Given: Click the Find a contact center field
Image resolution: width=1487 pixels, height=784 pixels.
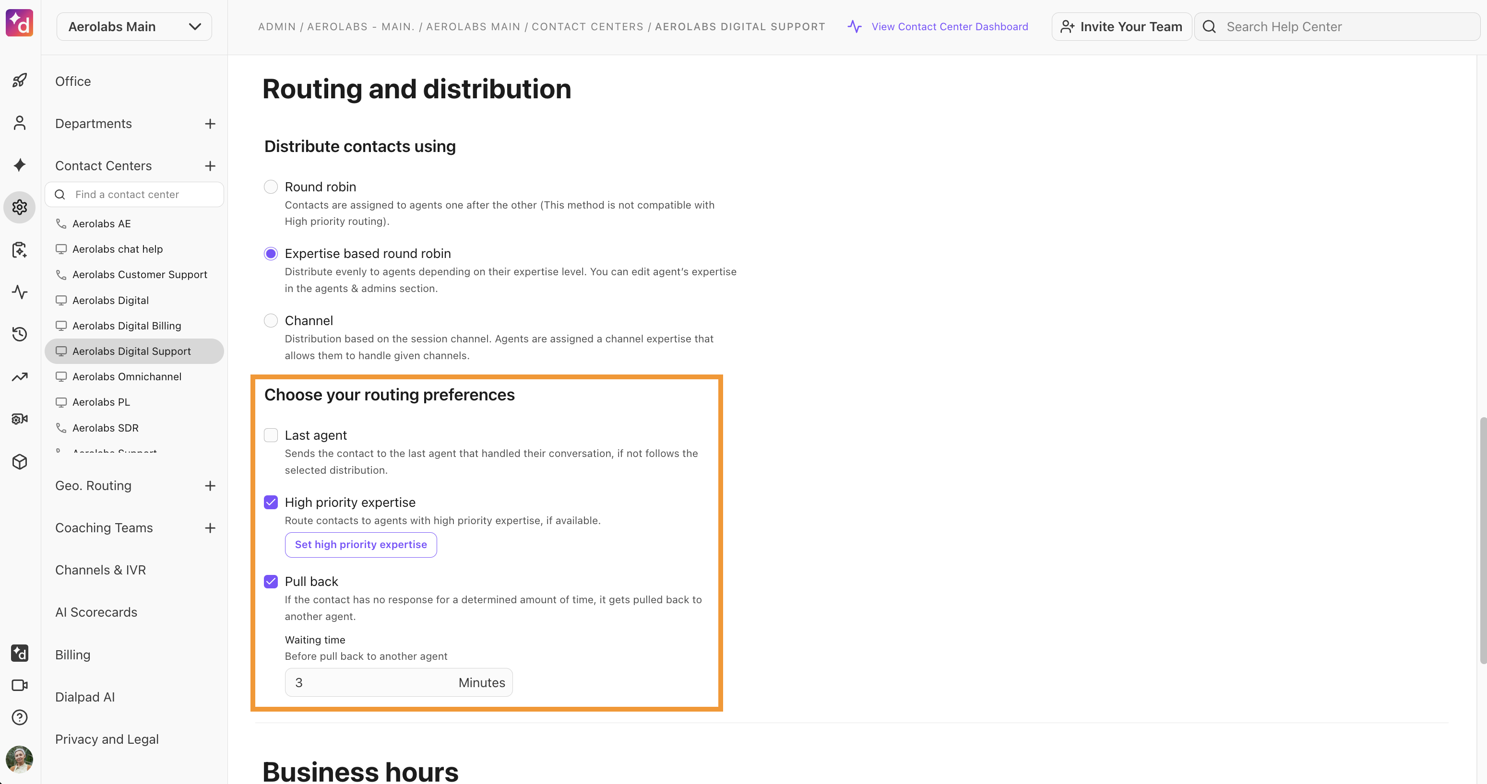Looking at the screenshot, I should (134, 194).
